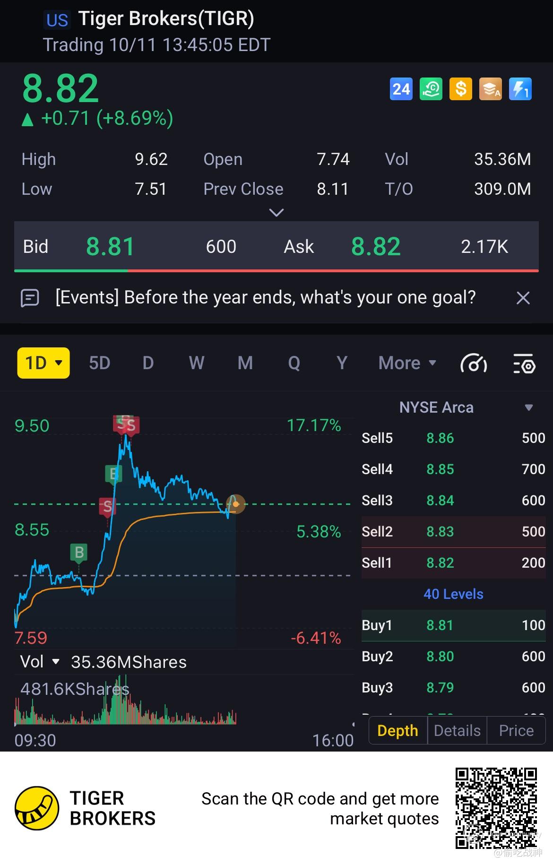Image resolution: width=553 pixels, height=865 pixels.
Task: Tap the bid size 600
Action: [x=221, y=247]
